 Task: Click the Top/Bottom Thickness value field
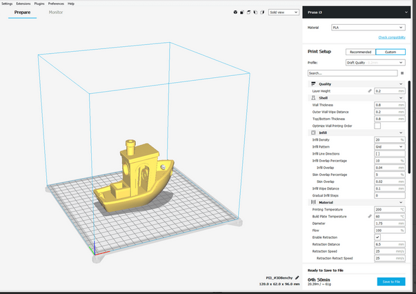point(390,119)
